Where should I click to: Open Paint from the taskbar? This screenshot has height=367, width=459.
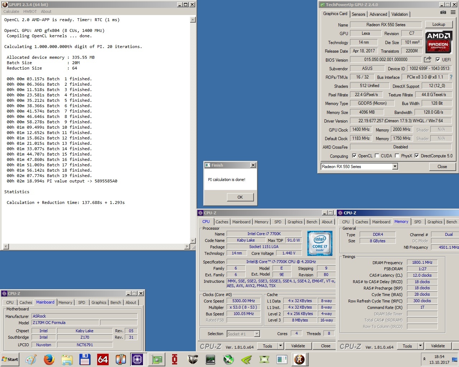point(31,359)
